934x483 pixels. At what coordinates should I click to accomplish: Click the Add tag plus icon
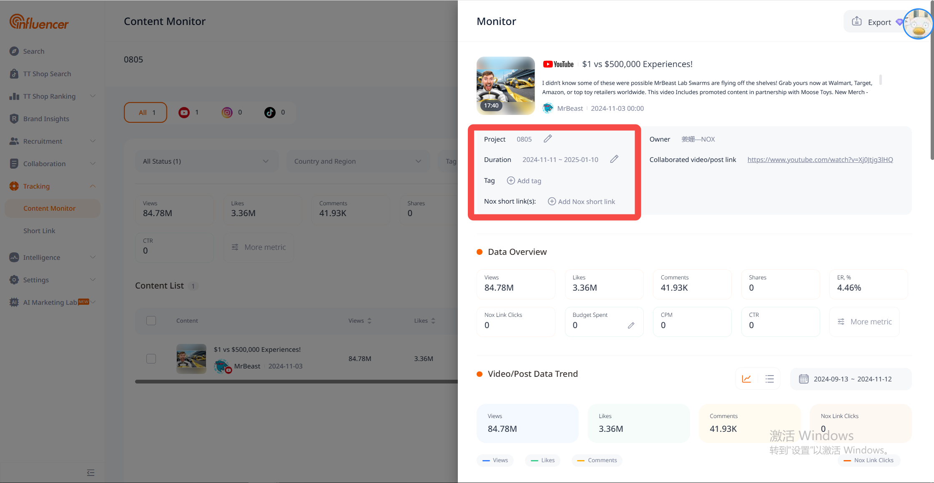point(511,181)
